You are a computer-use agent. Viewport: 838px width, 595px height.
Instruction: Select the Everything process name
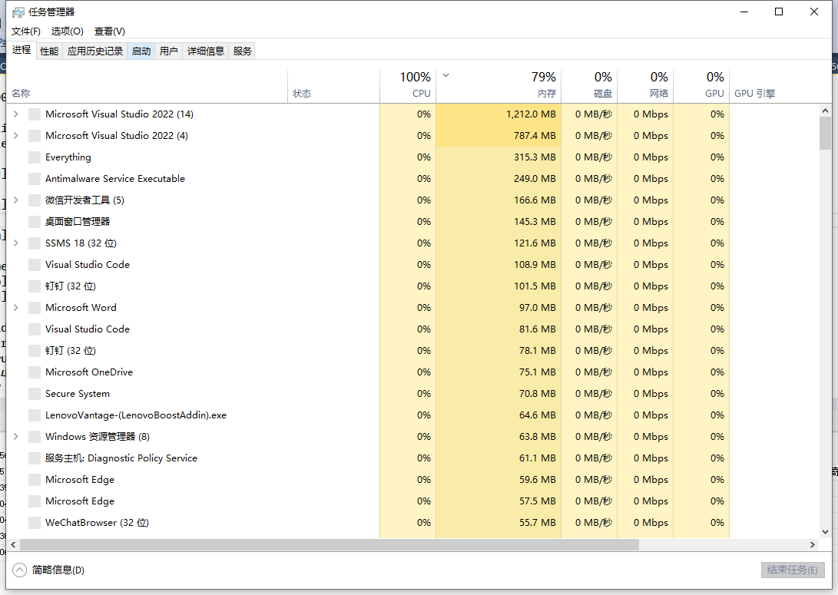68,157
